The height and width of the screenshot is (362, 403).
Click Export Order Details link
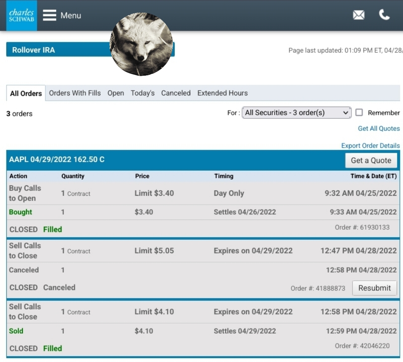click(370, 146)
